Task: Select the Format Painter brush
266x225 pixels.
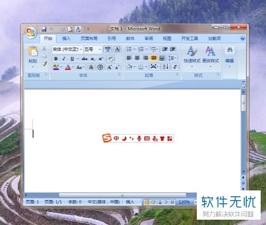Action: click(44, 64)
